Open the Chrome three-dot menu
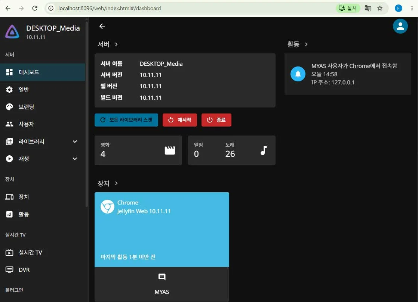418x302 pixels. click(412, 8)
